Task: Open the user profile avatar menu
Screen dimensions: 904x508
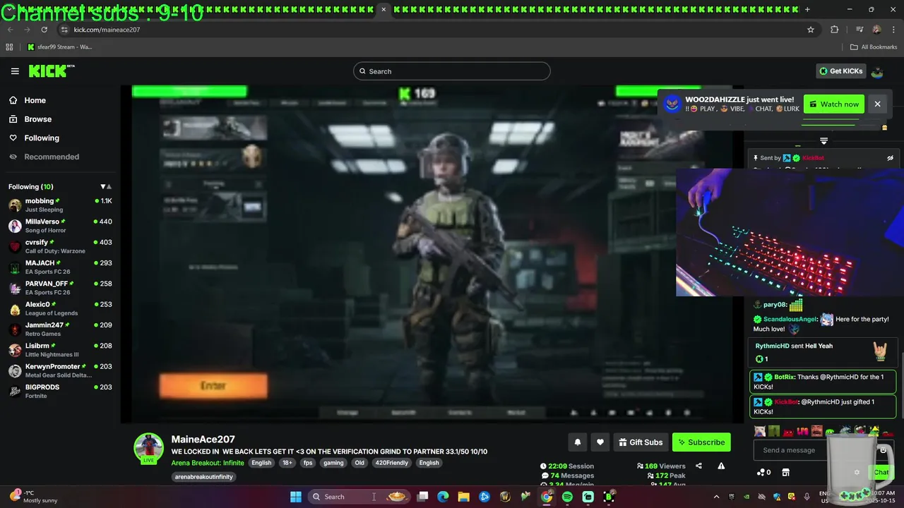Action: click(x=877, y=71)
